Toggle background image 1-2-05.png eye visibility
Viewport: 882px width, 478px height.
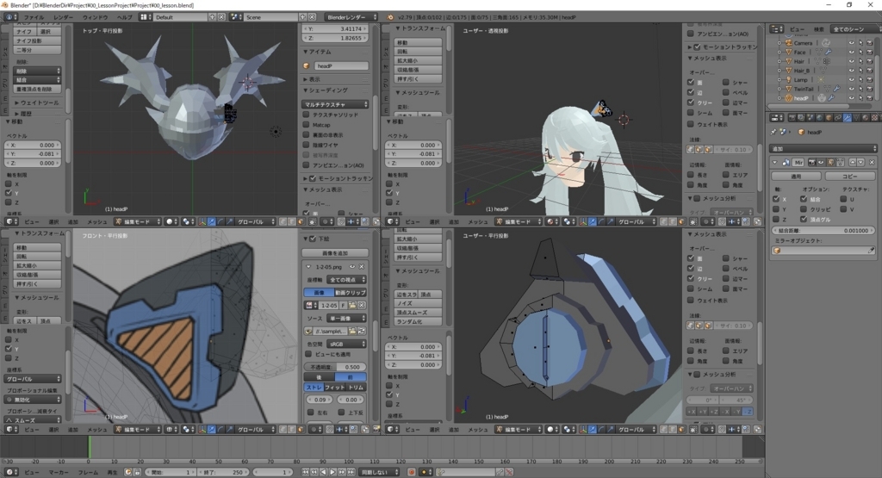tap(352, 266)
